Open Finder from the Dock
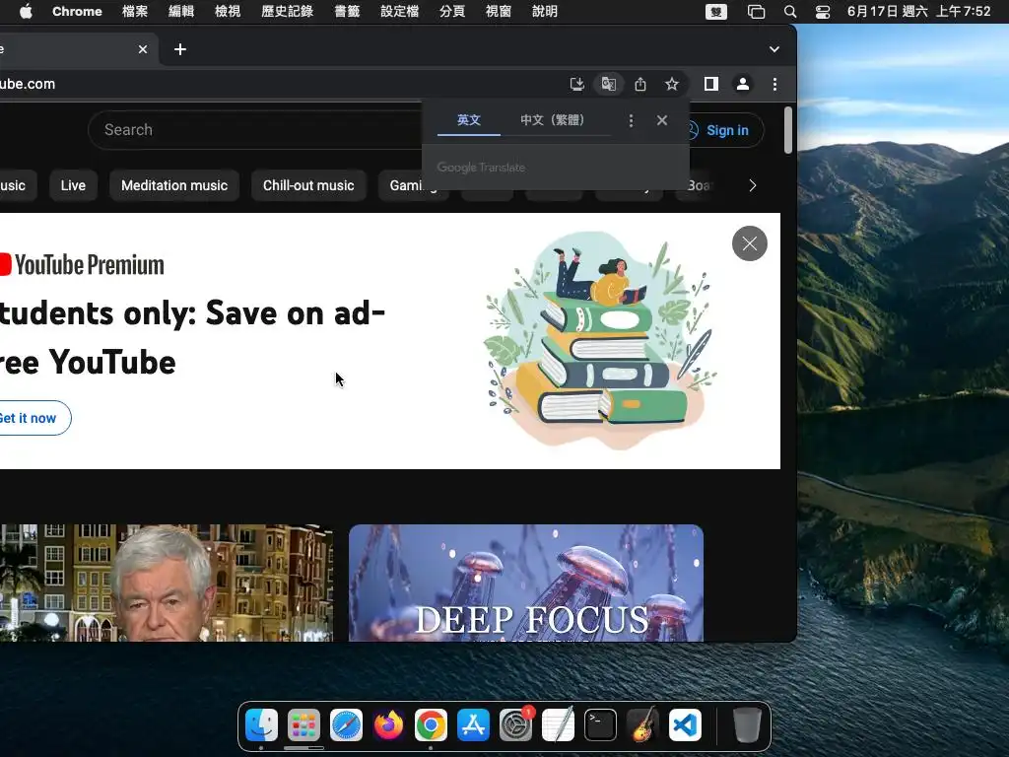Image resolution: width=1009 pixels, height=757 pixels. pyautogui.click(x=261, y=725)
